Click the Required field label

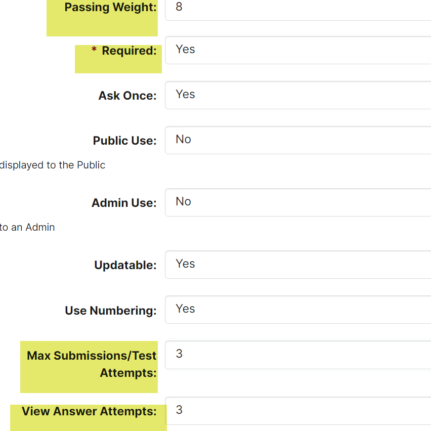click(129, 51)
